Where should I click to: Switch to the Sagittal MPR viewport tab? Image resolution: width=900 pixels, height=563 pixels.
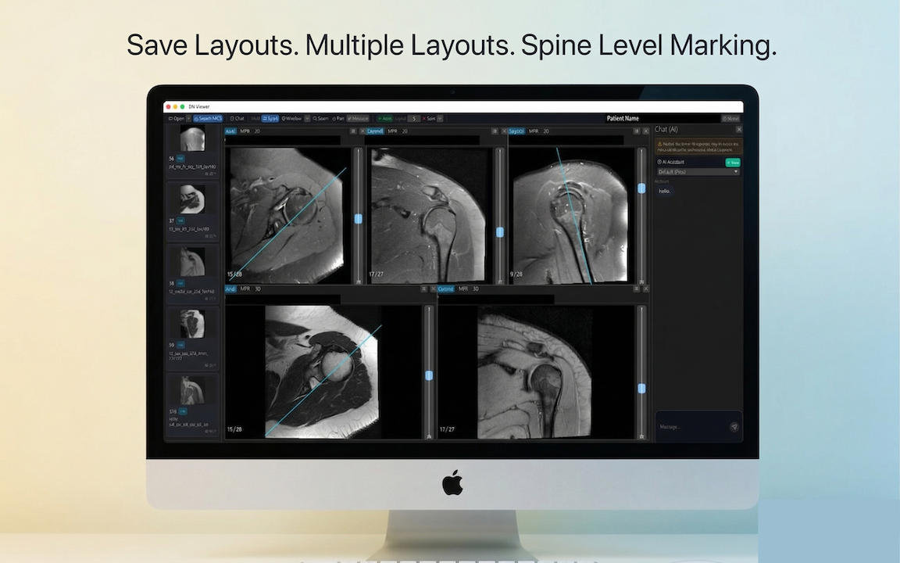pyautogui.click(x=516, y=131)
